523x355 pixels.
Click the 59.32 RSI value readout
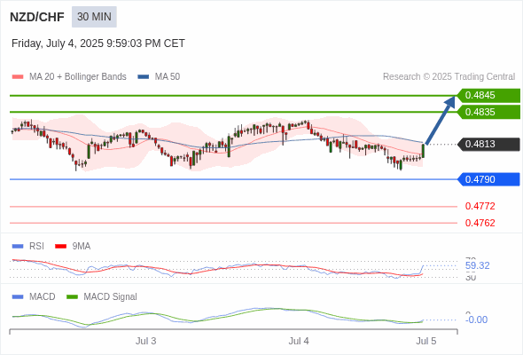click(x=477, y=266)
